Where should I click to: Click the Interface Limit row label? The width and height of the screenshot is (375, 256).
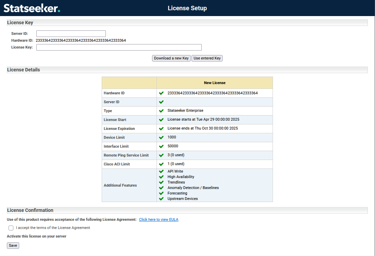point(116,146)
